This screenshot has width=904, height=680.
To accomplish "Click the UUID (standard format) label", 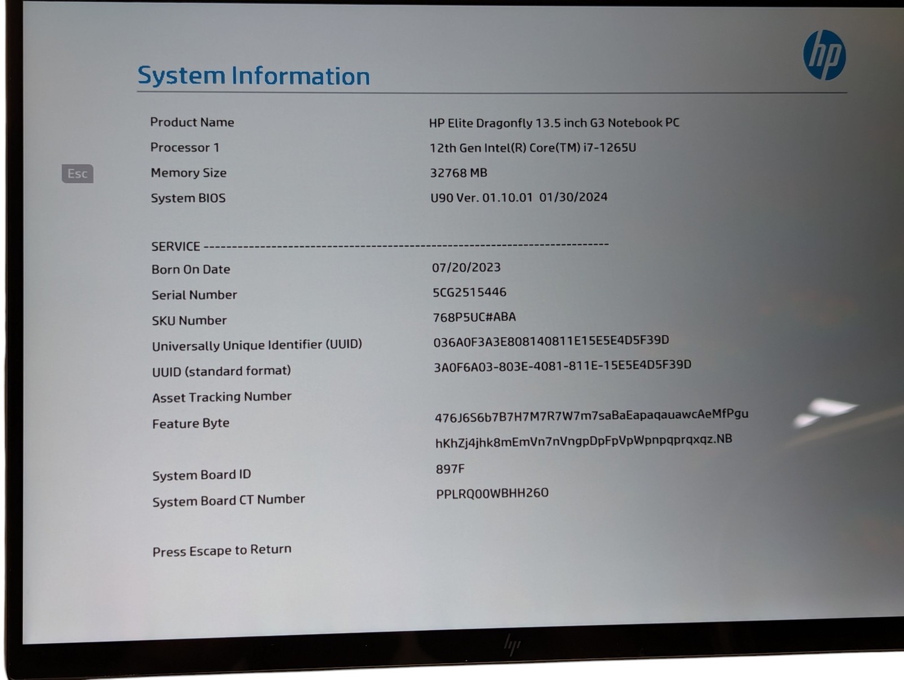I will (221, 371).
